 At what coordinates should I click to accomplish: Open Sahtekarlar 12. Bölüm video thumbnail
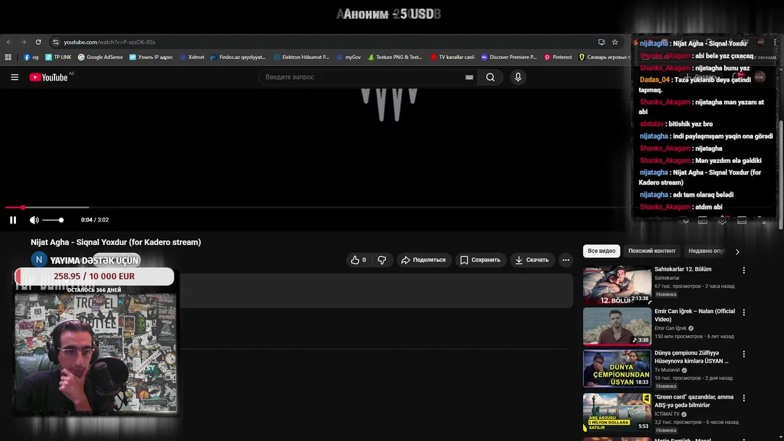tap(617, 285)
